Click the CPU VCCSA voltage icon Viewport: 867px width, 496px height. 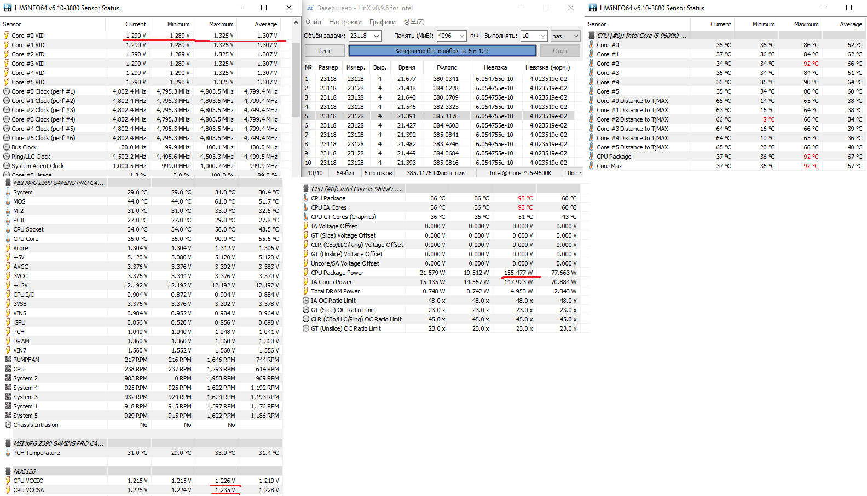[x=8, y=490]
